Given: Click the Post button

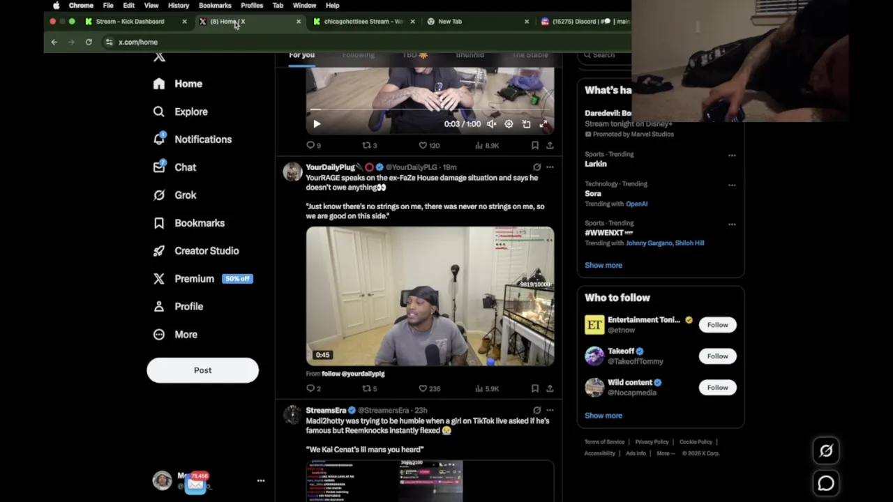Looking at the screenshot, I should pyautogui.click(x=202, y=370).
